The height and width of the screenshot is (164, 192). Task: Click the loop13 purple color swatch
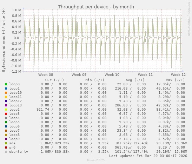[x=6, y=105]
